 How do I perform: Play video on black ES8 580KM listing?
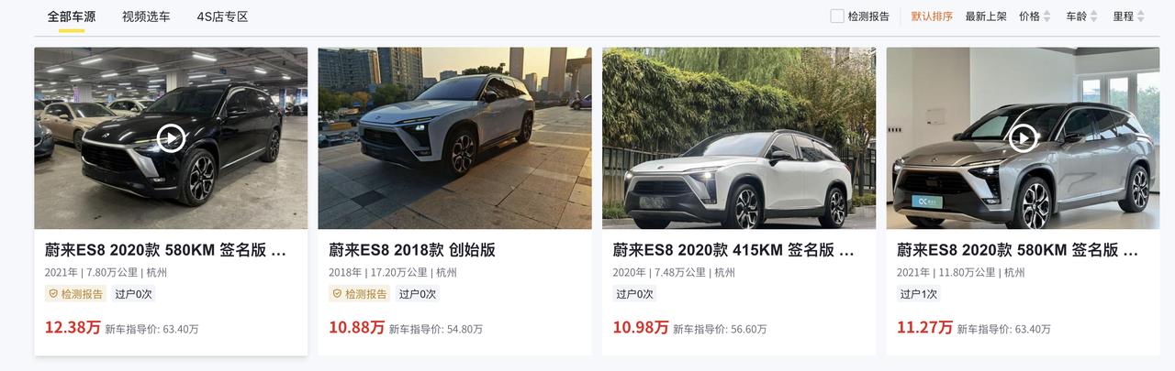tap(171, 138)
